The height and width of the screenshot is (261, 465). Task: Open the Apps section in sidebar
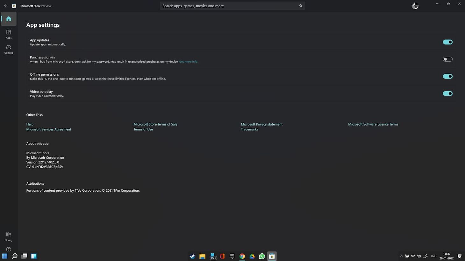pyautogui.click(x=9, y=34)
